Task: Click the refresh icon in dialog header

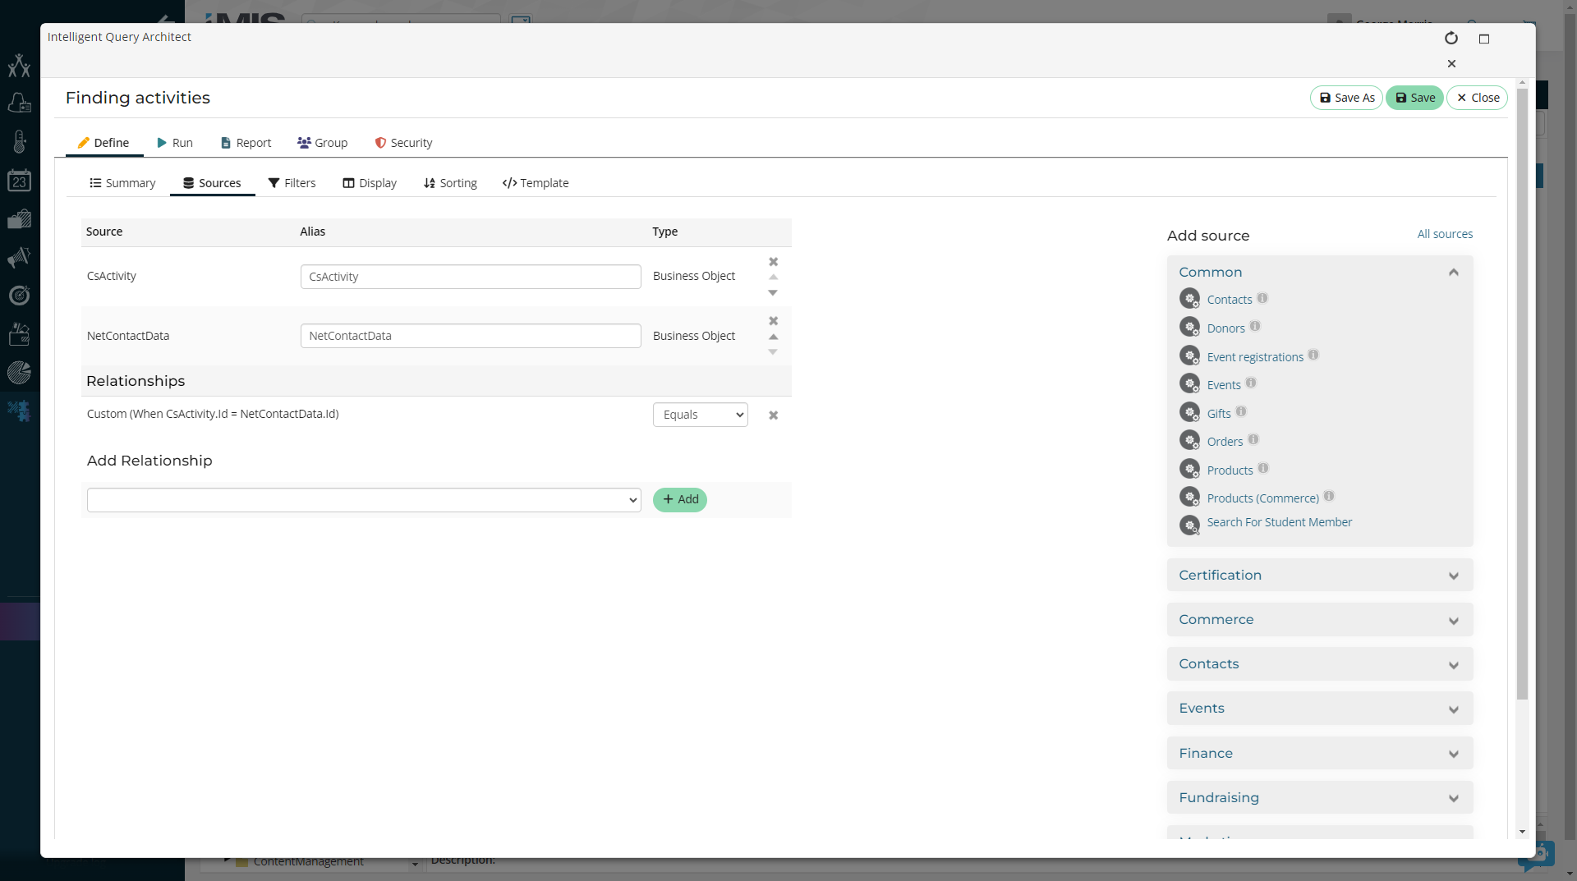Action: (1451, 39)
